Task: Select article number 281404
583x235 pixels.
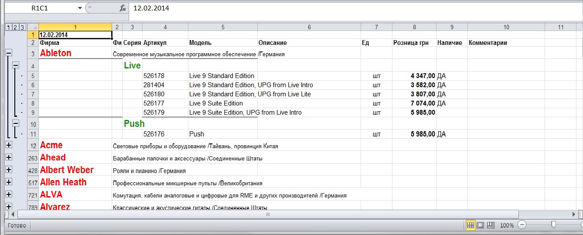Action: click(x=165, y=85)
